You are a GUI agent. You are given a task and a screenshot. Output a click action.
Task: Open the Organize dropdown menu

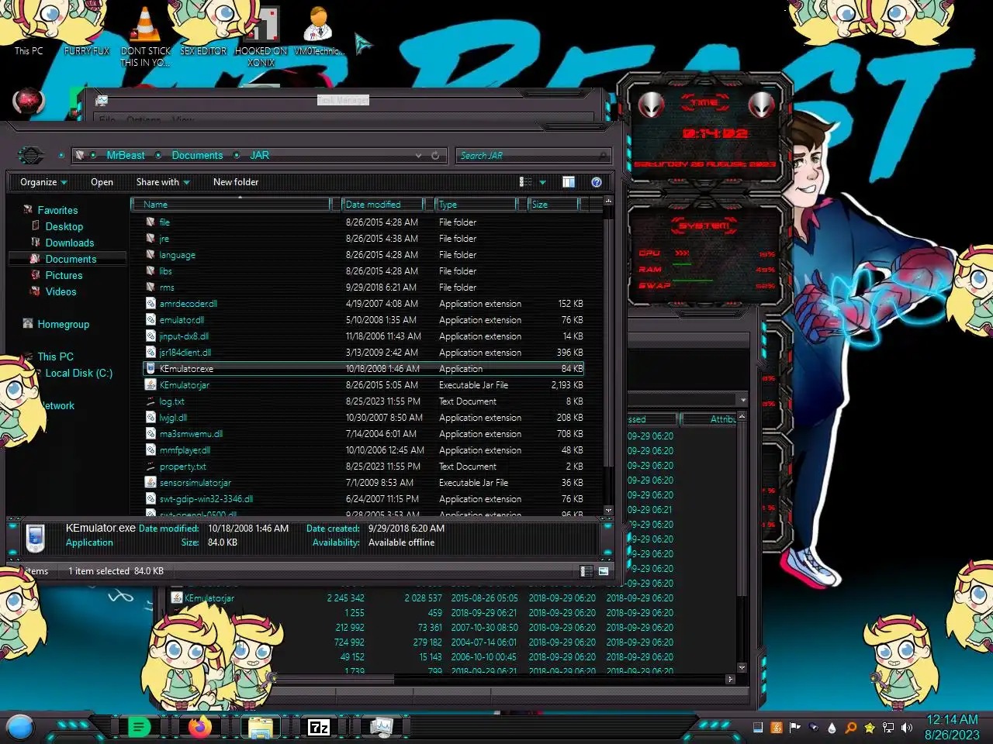pos(43,182)
